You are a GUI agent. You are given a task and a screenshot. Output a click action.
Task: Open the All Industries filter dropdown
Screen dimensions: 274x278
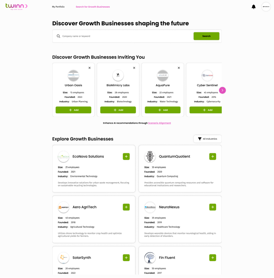[207, 139]
